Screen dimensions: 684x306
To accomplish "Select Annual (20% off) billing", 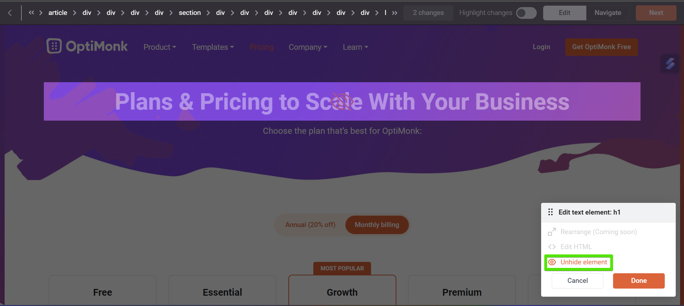I will (x=310, y=225).
